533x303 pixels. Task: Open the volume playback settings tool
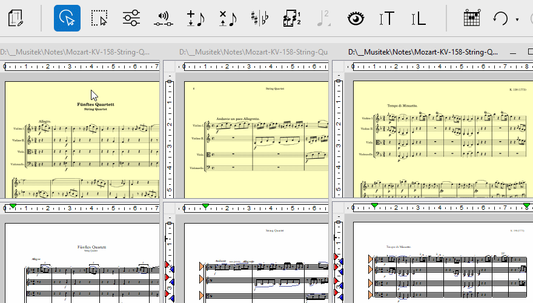(x=163, y=18)
